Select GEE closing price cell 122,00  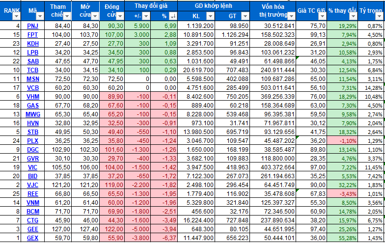click(112, 229)
